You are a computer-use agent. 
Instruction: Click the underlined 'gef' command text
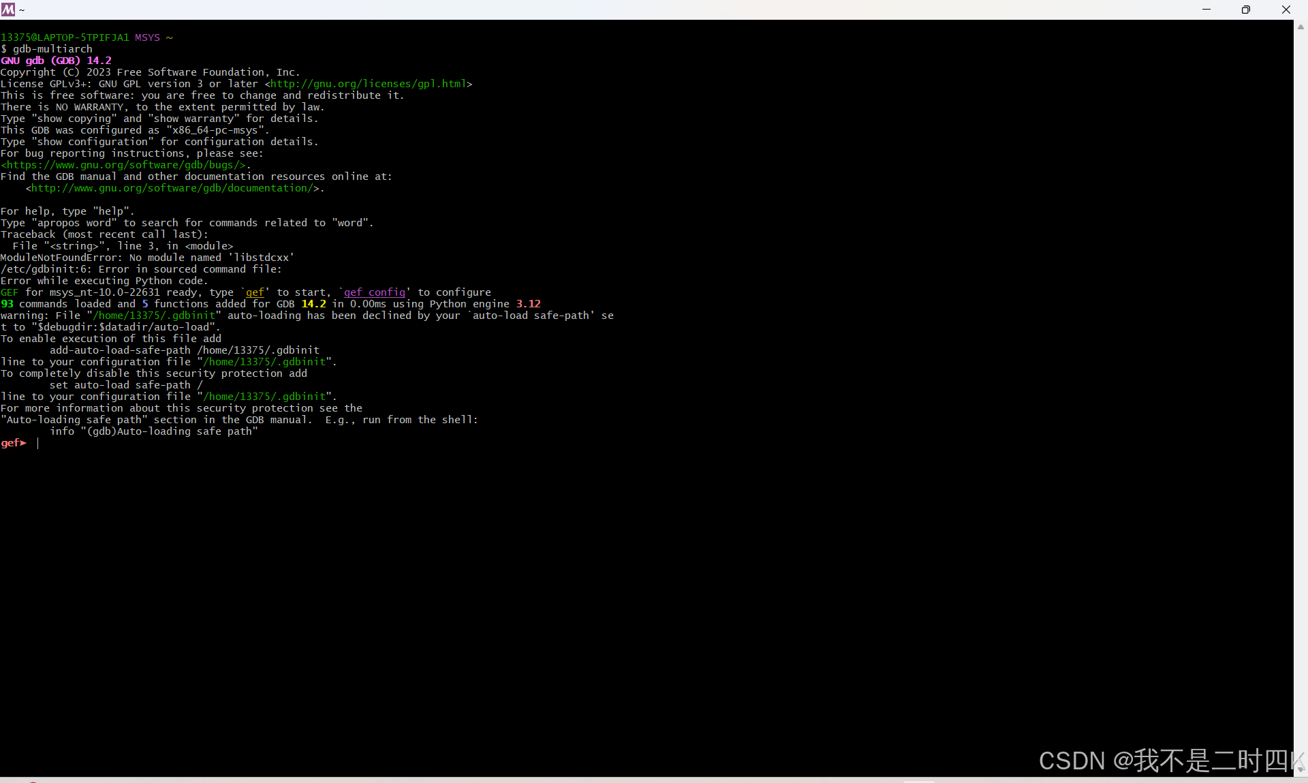point(255,292)
